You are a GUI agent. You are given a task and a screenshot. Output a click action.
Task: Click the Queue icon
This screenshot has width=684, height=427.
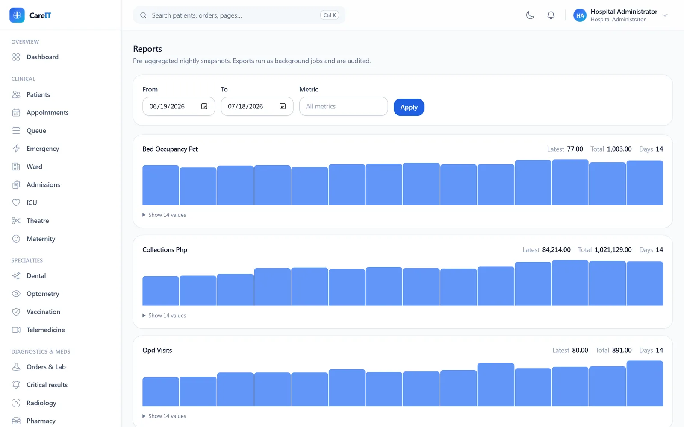click(16, 131)
